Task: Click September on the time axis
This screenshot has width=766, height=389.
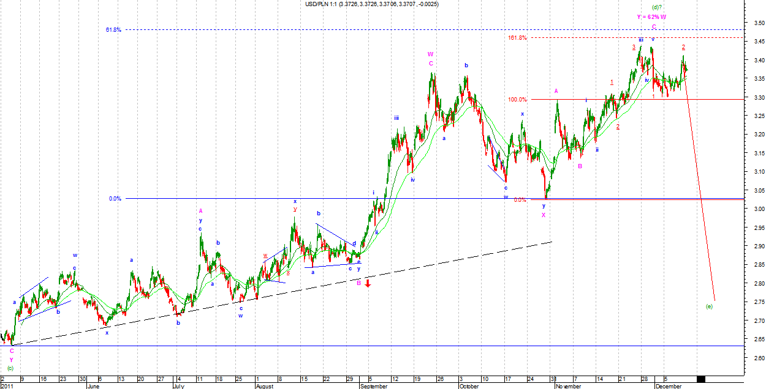Action: (x=374, y=387)
